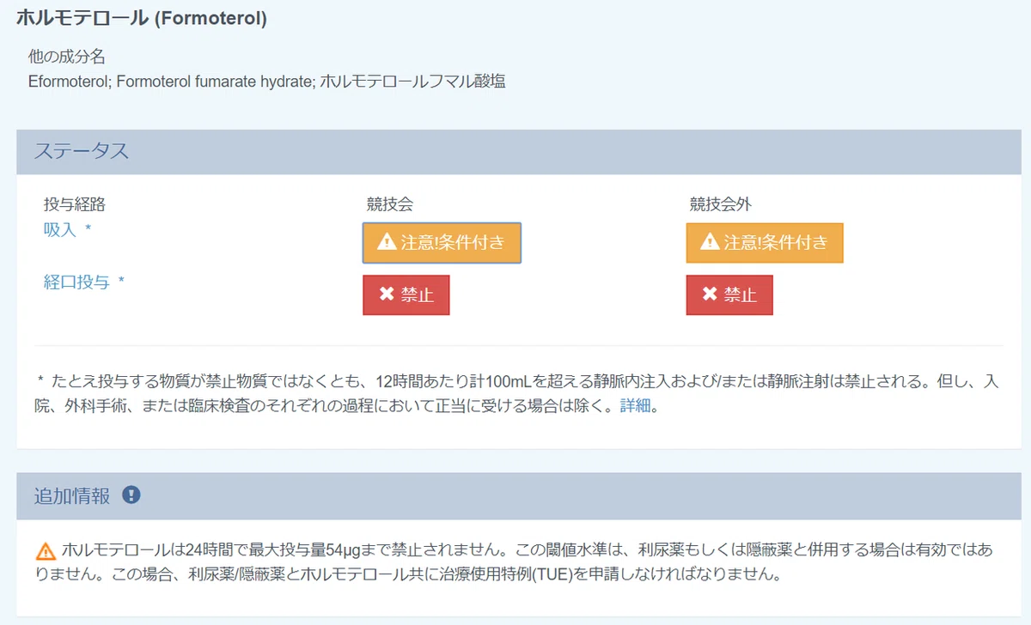Screen dimensions: 1031x625
Task: Click the 吸入 route link
Action: click(x=60, y=230)
